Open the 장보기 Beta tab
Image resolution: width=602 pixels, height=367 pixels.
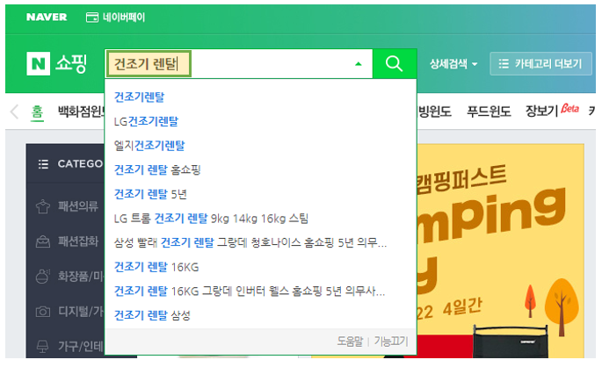[x=552, y=111]
